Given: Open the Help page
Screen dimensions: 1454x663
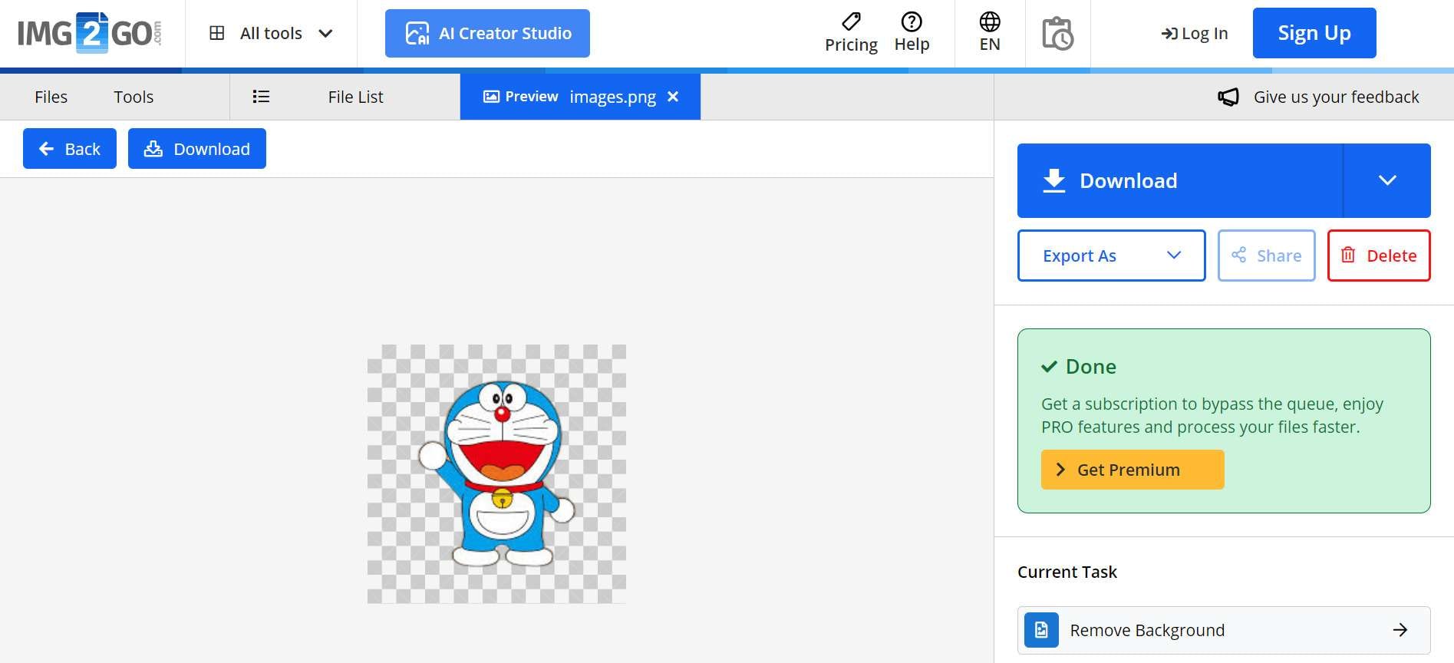Looking at the screenshot, I should [x=912, y=33].
